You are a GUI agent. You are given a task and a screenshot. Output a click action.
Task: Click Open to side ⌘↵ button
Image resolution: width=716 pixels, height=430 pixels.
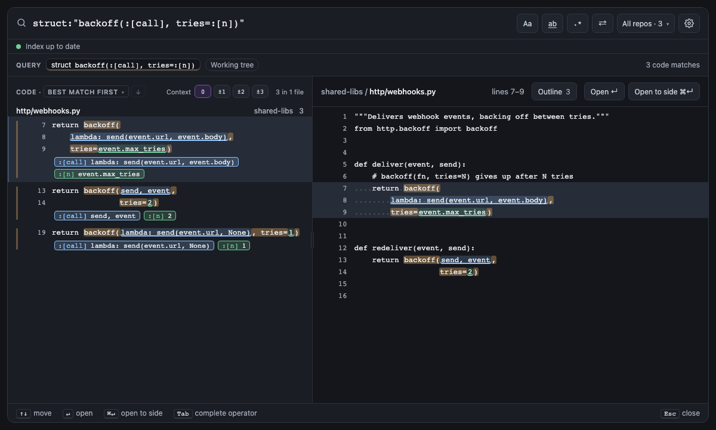coord(664,91)
